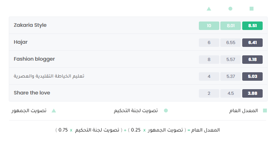Click Share the love's 3.88 score

252,93
